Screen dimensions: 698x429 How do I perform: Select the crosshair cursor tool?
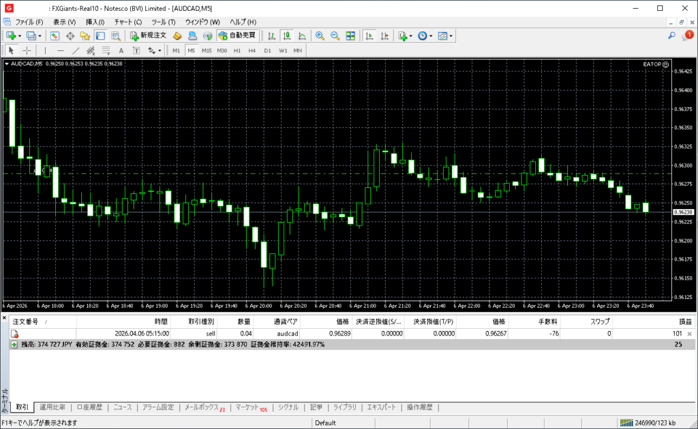27,50
